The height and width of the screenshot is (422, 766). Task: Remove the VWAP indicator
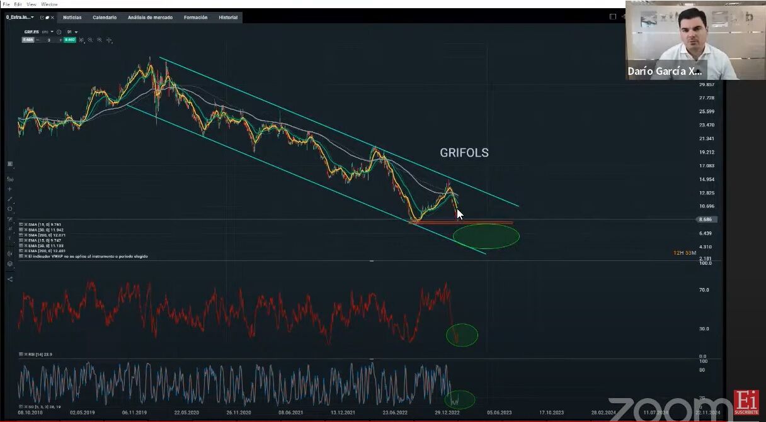(25, 257)
